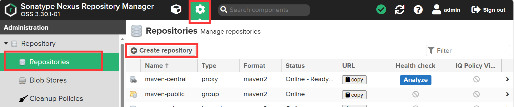Sort by the Status column header
Image resolution: width=514 pixels, height=107 pixels.
(x=309, y=66)
